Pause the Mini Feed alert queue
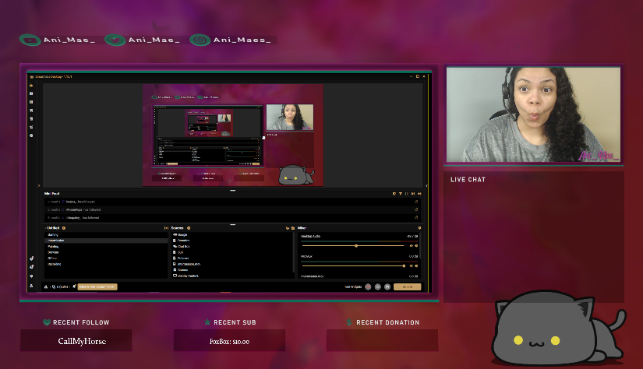The width and height of the screenshot is (643, 369). 406,194
